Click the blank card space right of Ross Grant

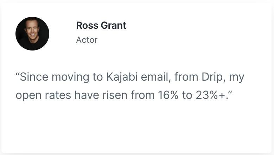(197, 32)
